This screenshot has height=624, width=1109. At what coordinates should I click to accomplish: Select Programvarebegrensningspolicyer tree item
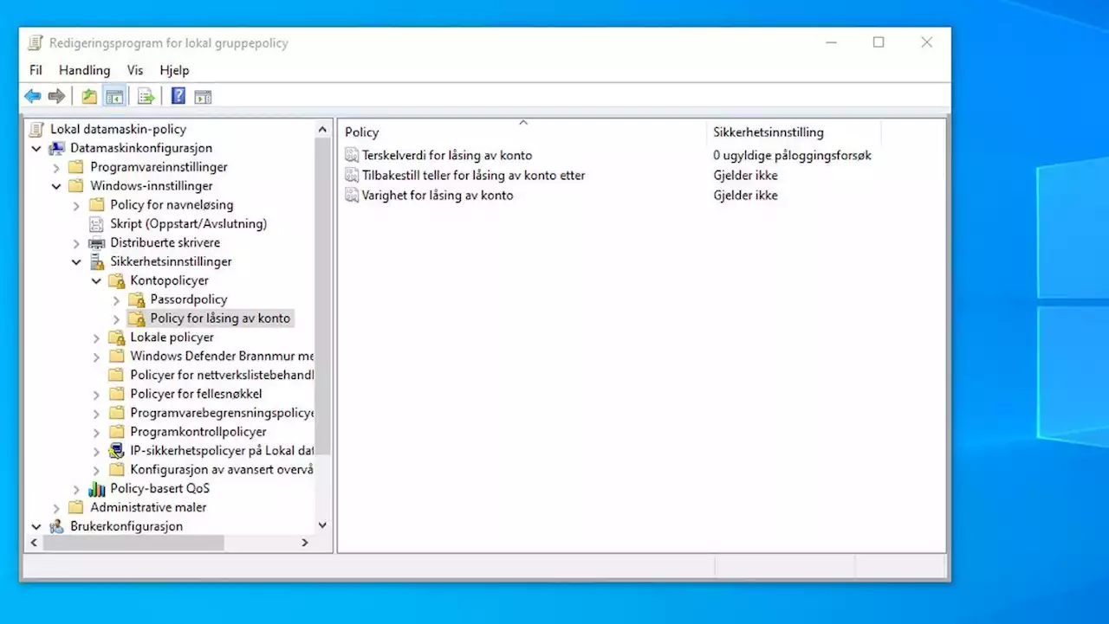point(222,413)
